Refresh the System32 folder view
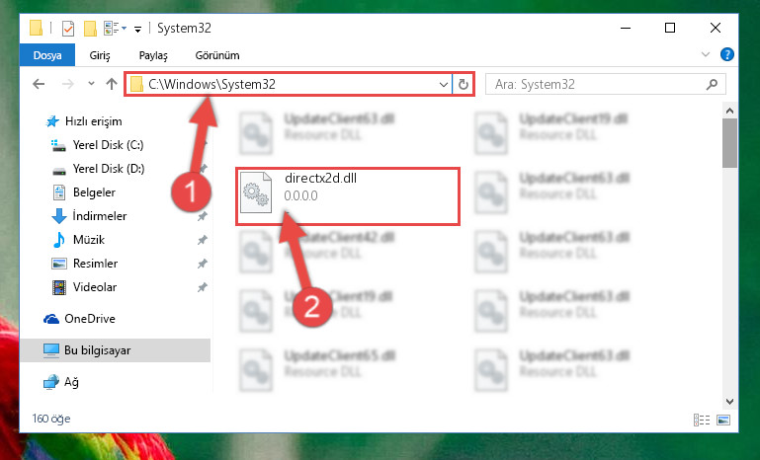760x460 pixels. (x=464, y=84)
